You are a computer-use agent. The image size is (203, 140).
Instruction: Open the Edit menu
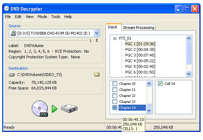tap(18, 17)
